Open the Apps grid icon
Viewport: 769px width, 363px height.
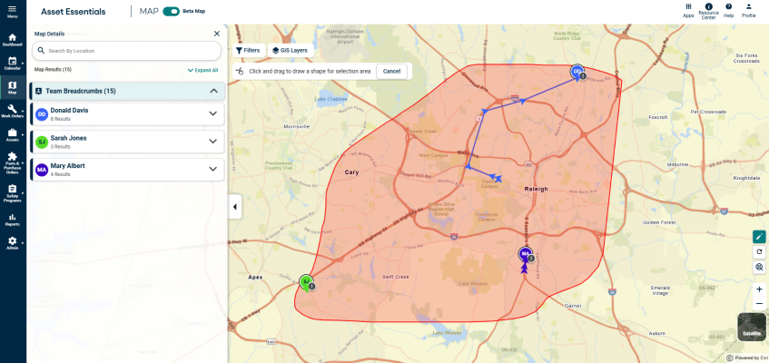688,9
